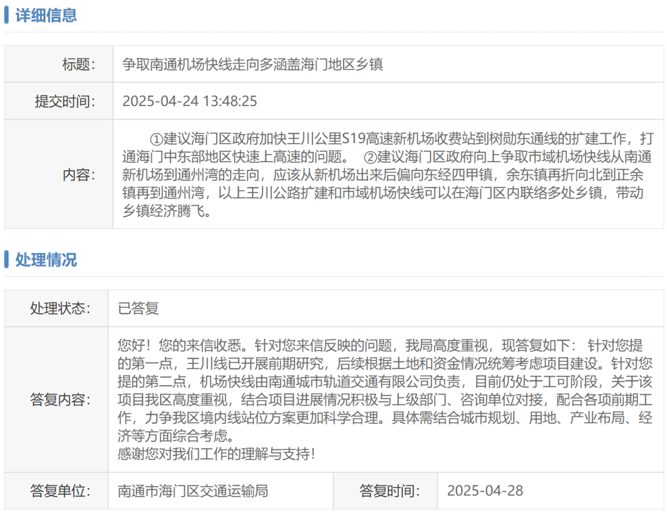Click the blue bar beside 详细信息
The width and height of the screenshot is (667, 517).
tap(6, 15)
